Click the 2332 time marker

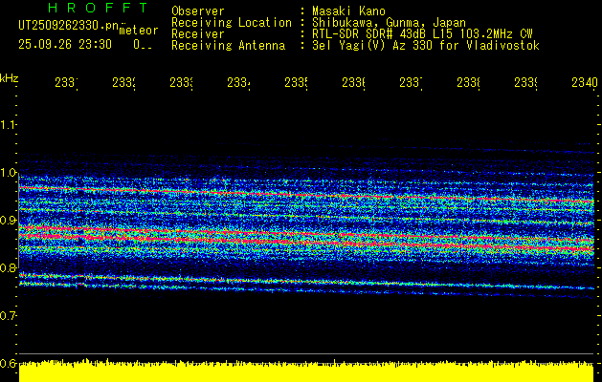click(x=123, y=83)
